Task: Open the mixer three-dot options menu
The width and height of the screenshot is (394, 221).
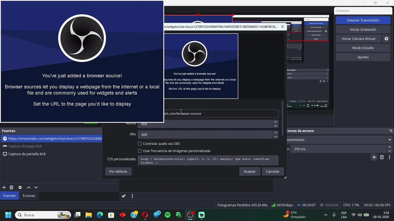Action: [132, 196]
